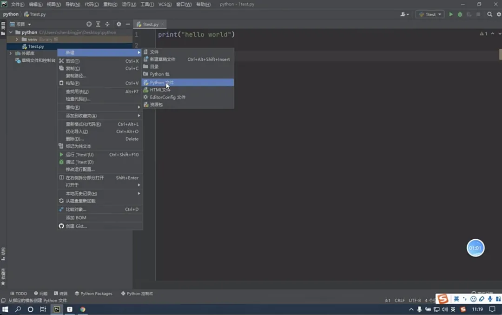Open the 本地历史记录 submenu

point(100,193)
